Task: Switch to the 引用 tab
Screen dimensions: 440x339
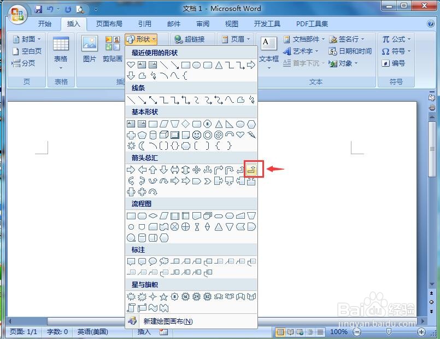Action: tap(145, 24)
